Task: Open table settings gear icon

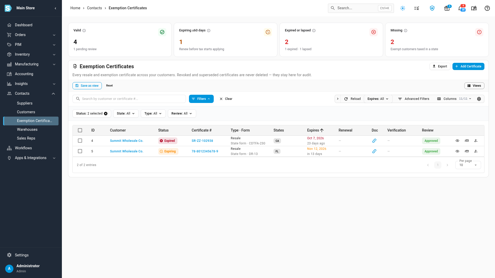Action: click(x=479, y=99)
